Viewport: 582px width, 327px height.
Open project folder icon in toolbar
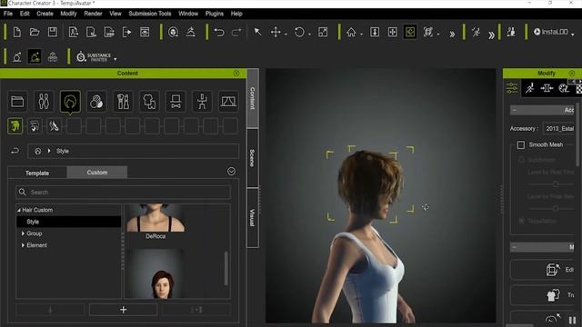[35, 33]
